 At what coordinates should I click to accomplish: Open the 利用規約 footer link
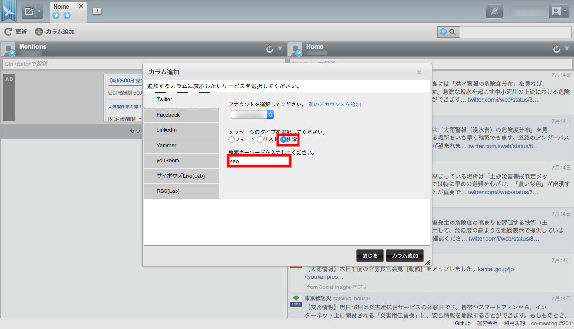coord(515,323)
